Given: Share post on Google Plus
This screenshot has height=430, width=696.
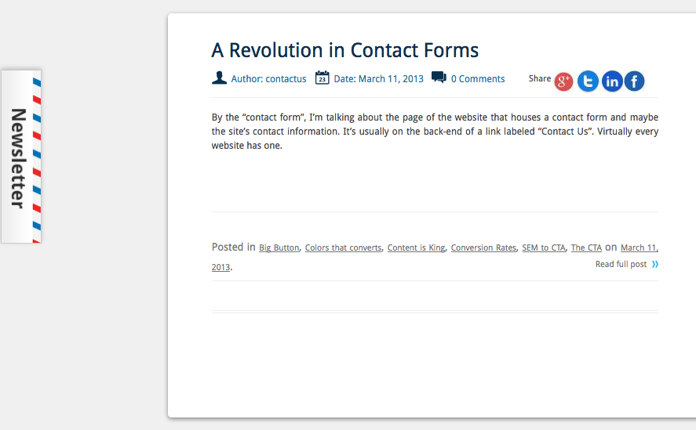Looking at the screenshot, I should tap(563, 81).
